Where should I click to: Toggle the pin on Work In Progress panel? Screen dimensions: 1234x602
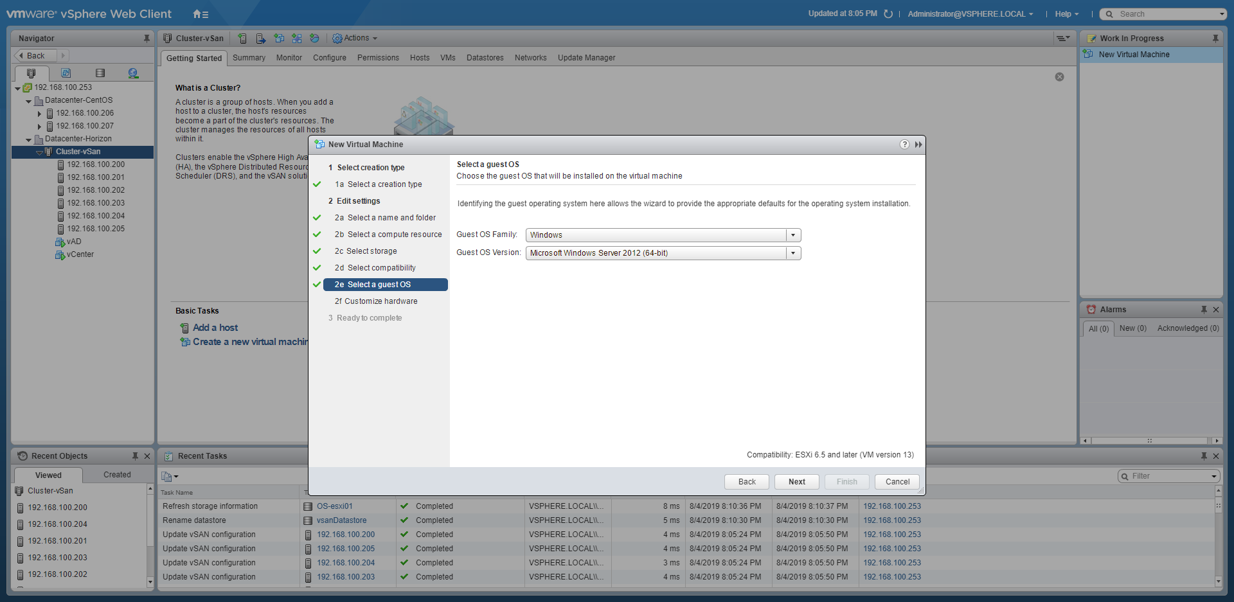(x=1215, y=39)
